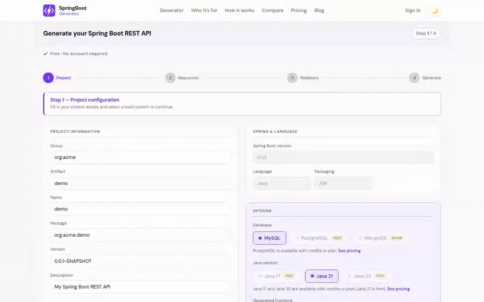Click the OPTIONS section header

pos(262,211)
